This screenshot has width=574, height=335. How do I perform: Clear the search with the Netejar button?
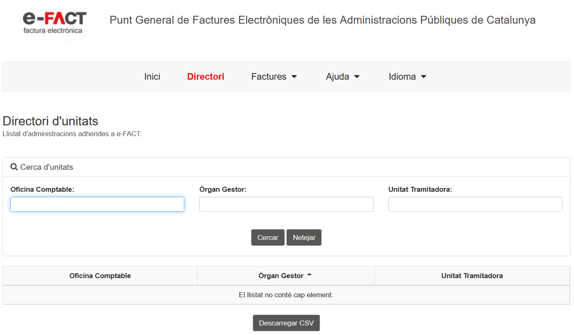[x=304, y=237]
